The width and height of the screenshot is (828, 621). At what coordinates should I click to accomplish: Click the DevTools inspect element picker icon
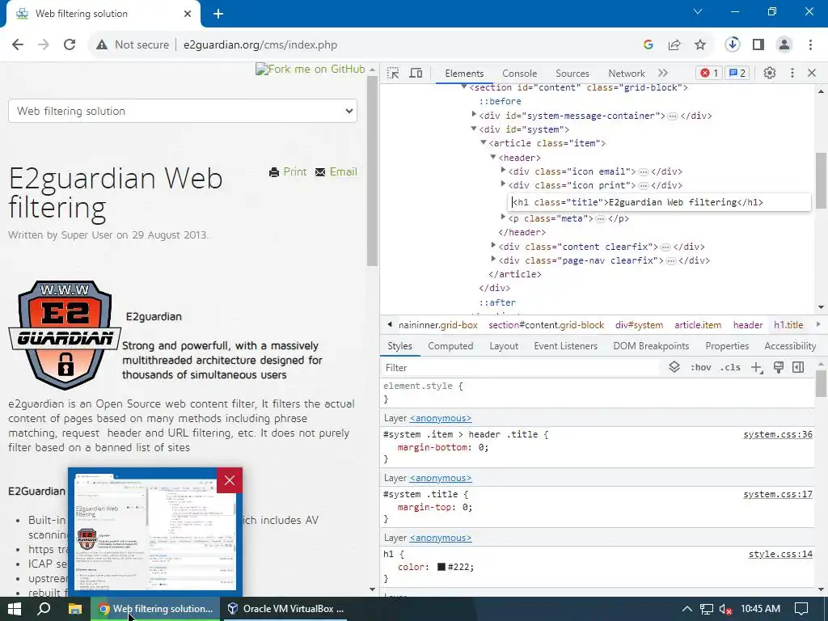point(393,73)
